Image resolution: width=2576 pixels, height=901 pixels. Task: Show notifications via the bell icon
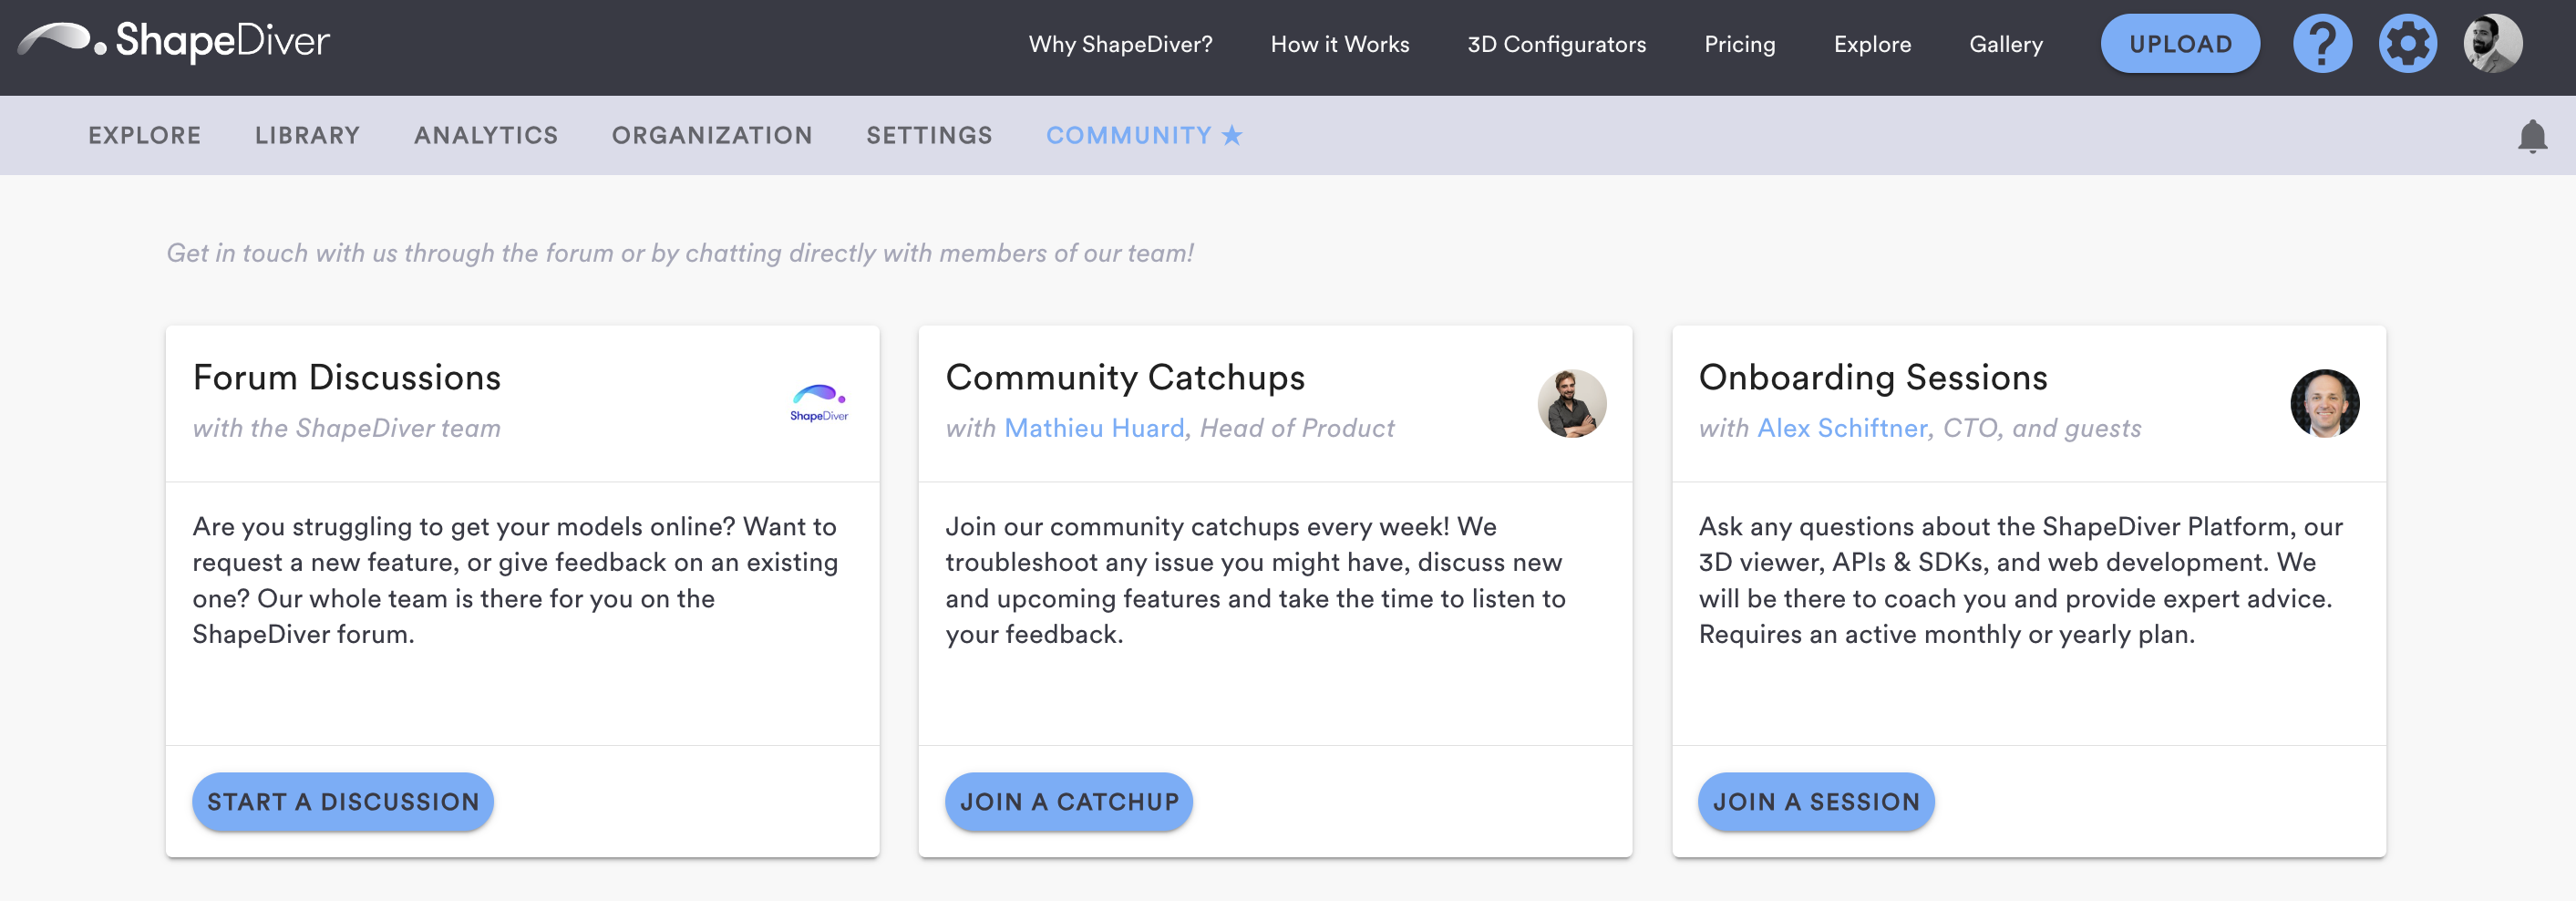(2532, 136)
